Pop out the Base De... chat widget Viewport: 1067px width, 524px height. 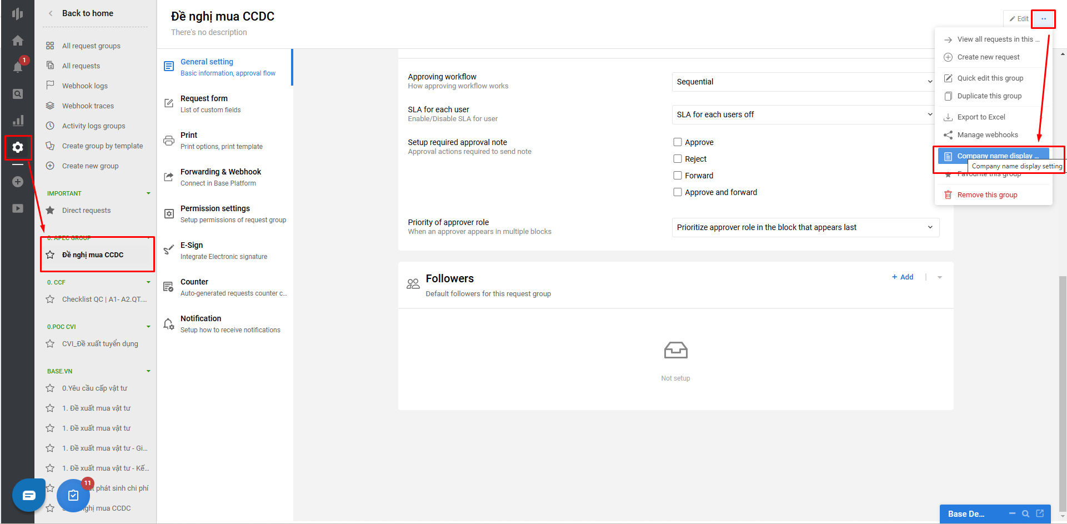point(1040,513)
